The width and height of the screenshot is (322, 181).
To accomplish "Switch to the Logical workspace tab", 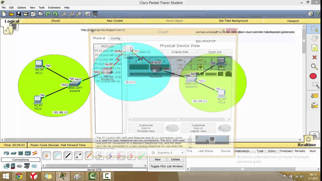I will pos(12,21).
